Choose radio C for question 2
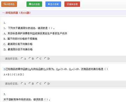 tap(37, 83)
